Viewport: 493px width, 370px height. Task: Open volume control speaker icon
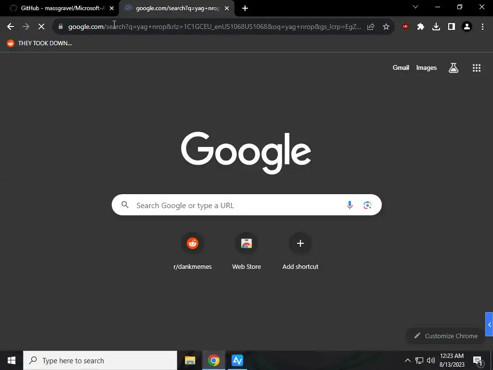[x=431, y=360]
